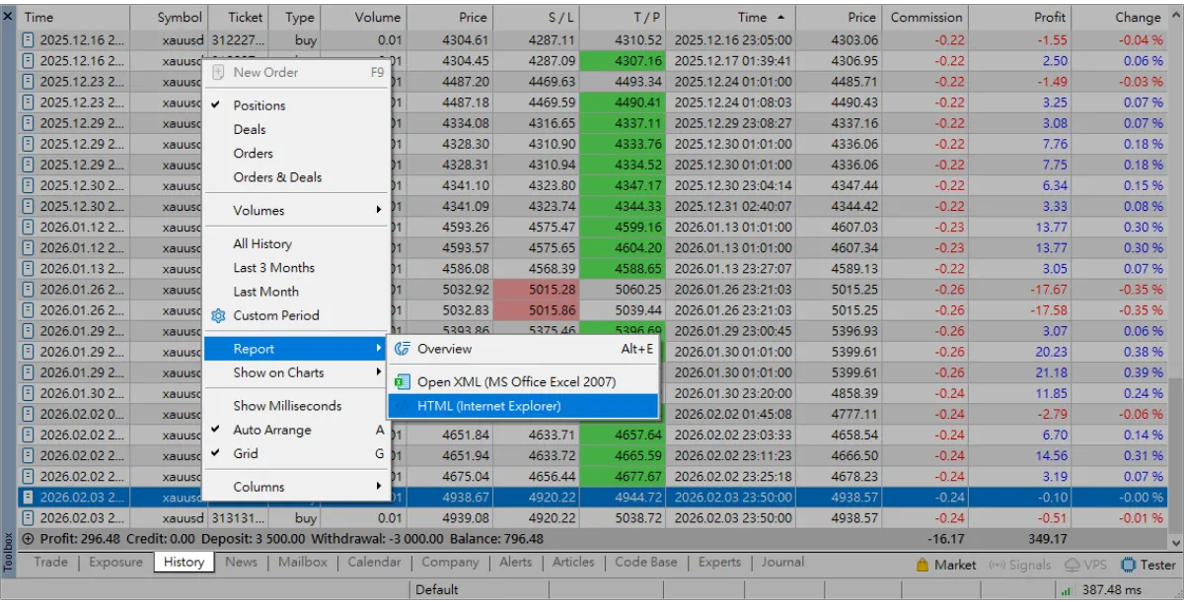Choose HTML (Internet Explorer) report export

[488, 406]
